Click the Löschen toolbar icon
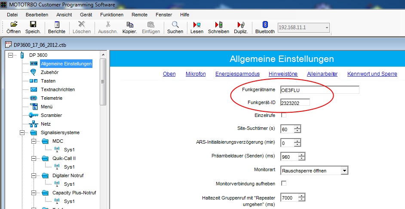405x209 pixels. [82, 25]
